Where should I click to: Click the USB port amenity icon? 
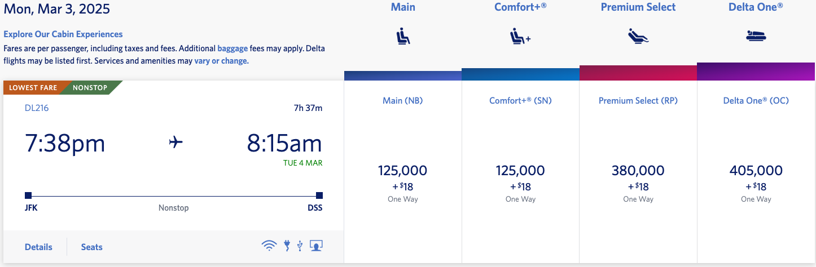tap(300, 246)
